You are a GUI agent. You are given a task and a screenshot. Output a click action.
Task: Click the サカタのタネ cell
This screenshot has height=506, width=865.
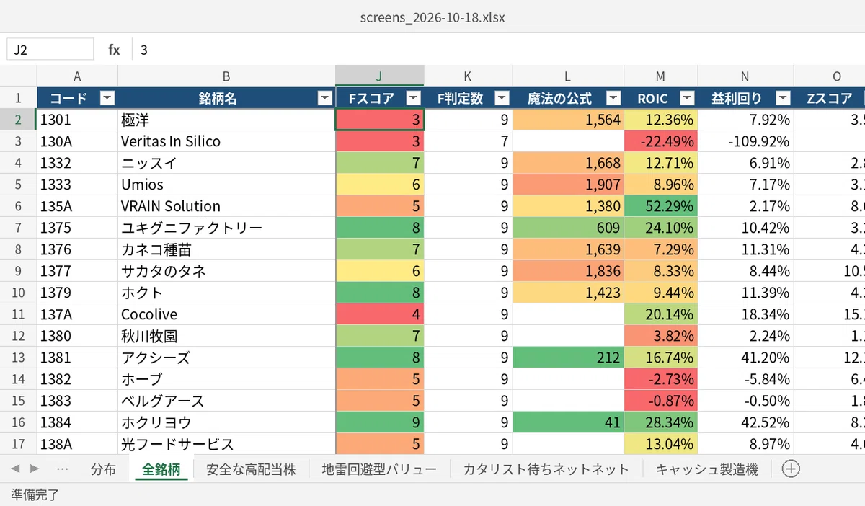(226, 271)
